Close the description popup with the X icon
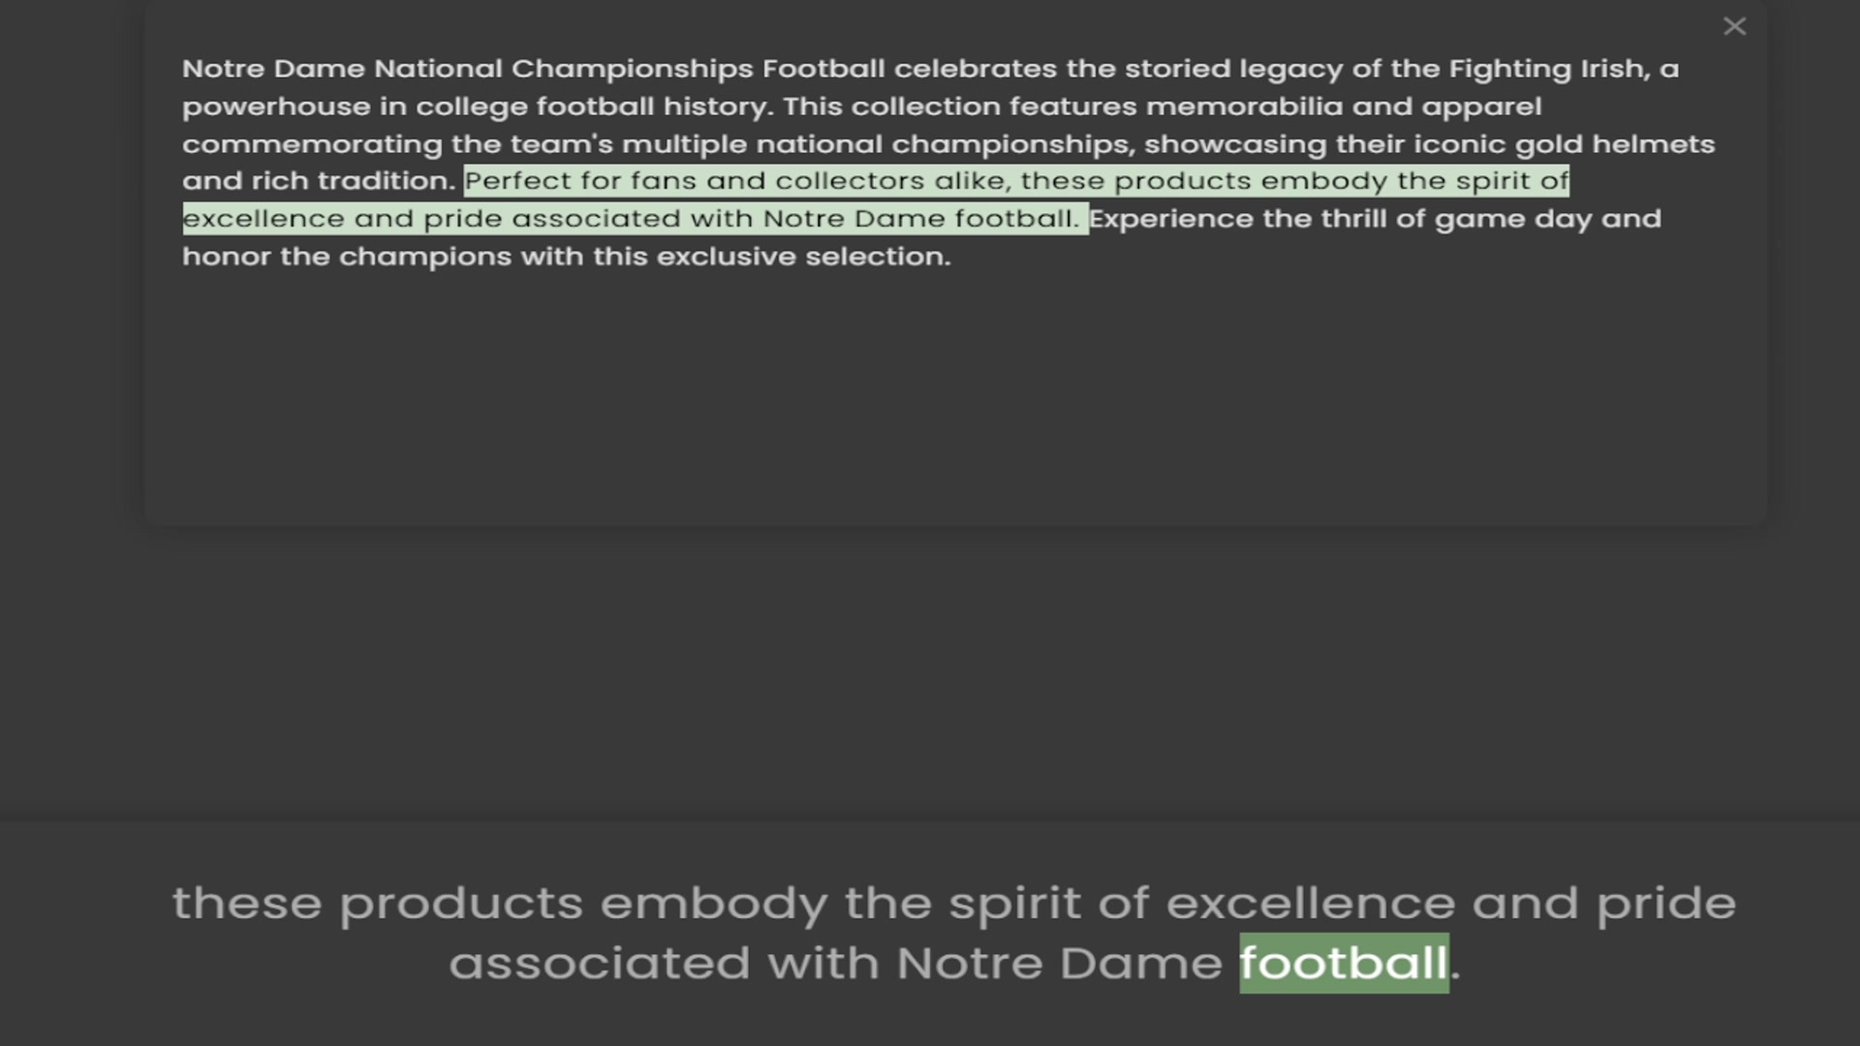Screen dimensions: 1860x1046 [1734, 26]
